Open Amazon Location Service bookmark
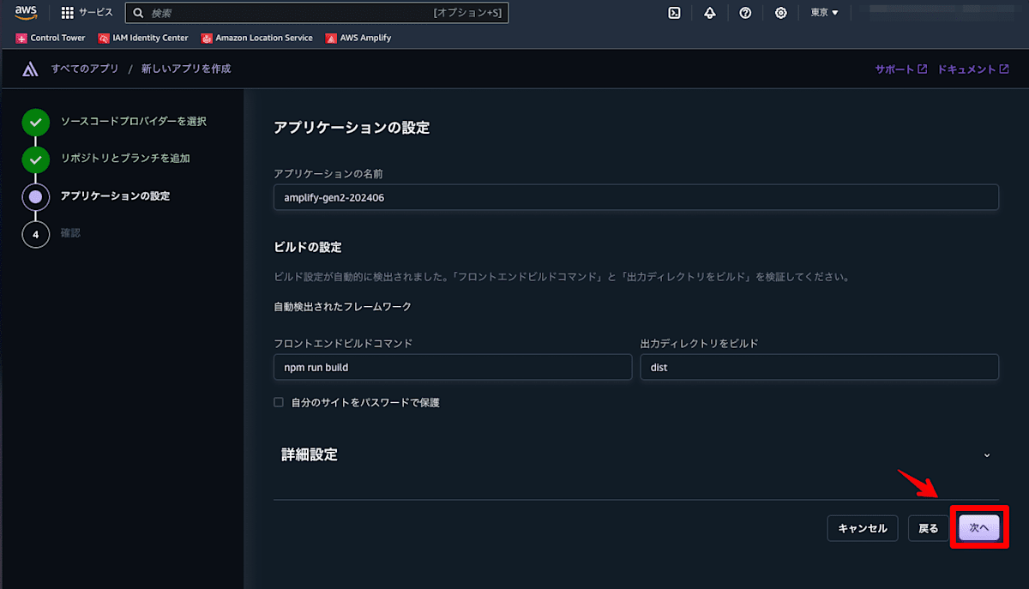 257,38
